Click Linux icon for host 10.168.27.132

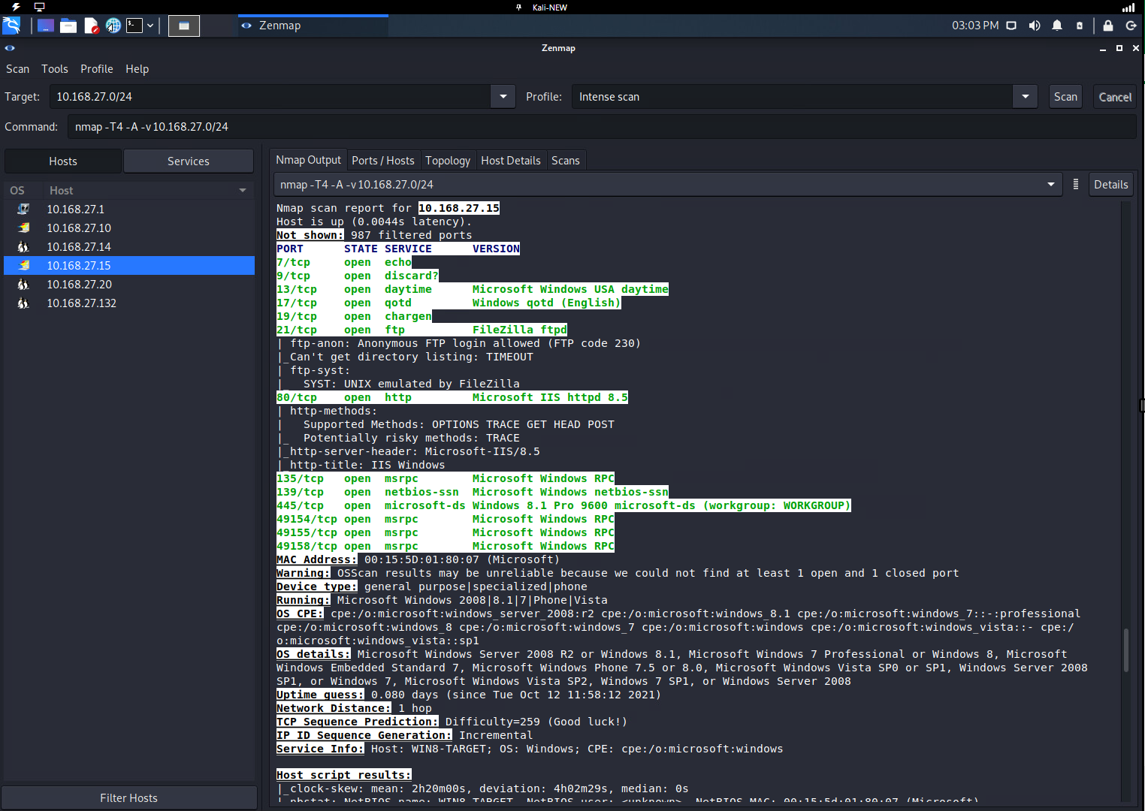[x=23, y=303]
